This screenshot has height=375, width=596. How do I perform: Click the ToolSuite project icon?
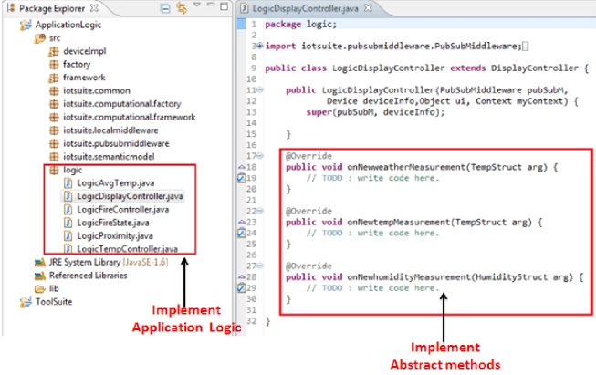(x=26, y=301)
